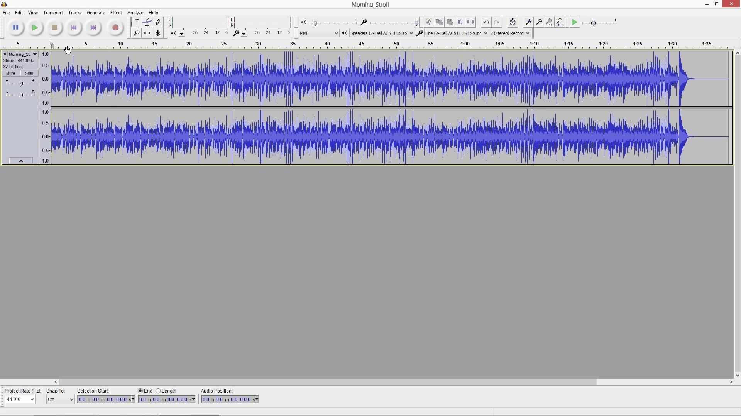
Task: Adjust the playback volume slider
Action: tap(315, 22)
